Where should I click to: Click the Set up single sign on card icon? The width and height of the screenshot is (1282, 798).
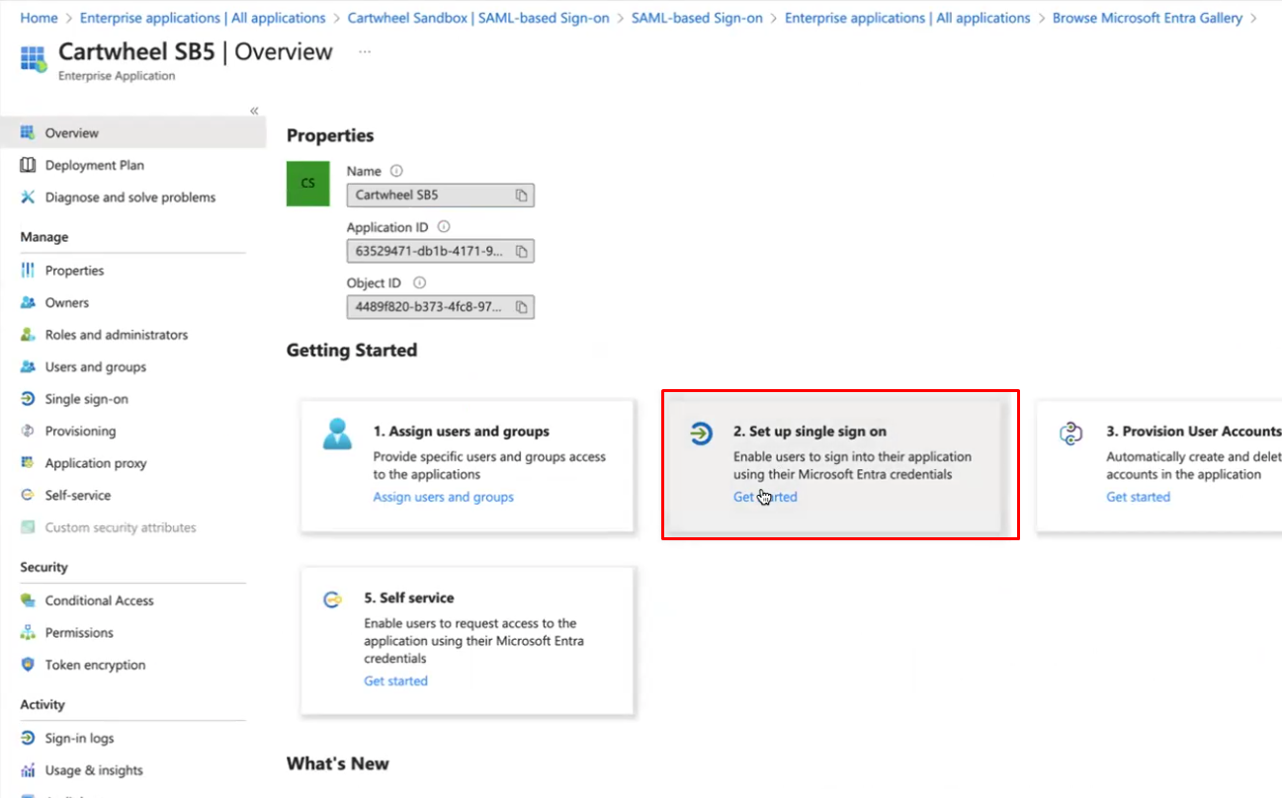(701, 434)
